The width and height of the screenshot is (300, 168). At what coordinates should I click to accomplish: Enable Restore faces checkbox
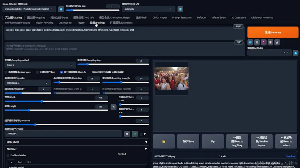[x=6, y=72]
